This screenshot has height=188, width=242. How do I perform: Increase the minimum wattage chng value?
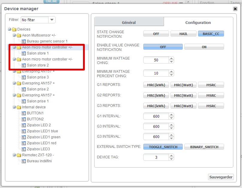click(171, 58)
